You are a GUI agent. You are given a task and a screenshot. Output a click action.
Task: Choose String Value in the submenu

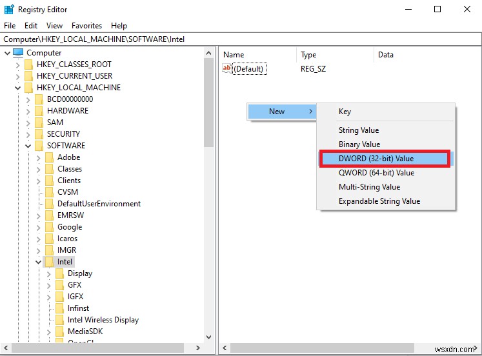coord(386,130)
